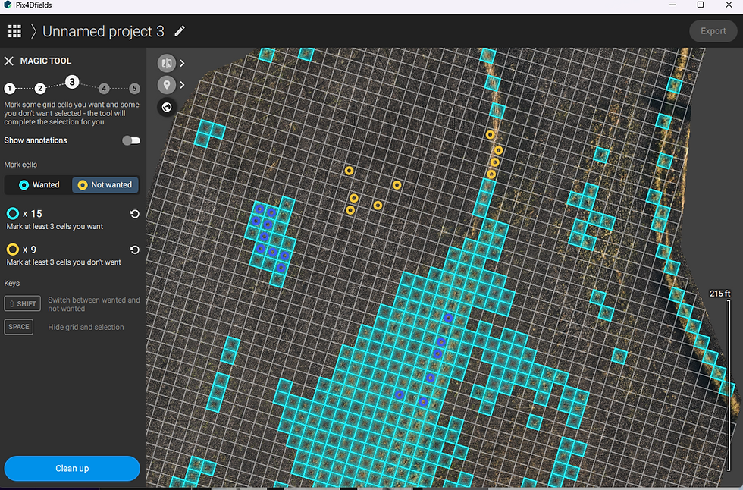
Task: Click the Export button
Action: coord(713,31)
